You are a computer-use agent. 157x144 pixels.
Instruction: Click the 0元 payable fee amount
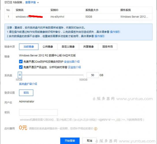click(23, 128)
